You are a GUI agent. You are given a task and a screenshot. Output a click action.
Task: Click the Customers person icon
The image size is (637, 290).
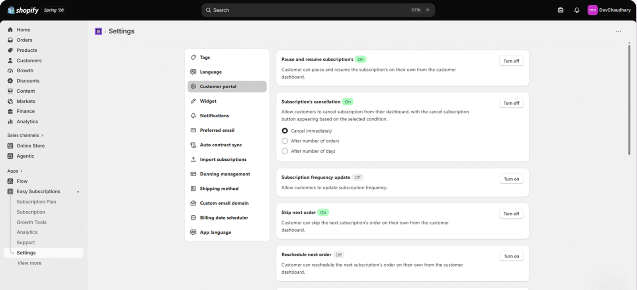(10, 60)
